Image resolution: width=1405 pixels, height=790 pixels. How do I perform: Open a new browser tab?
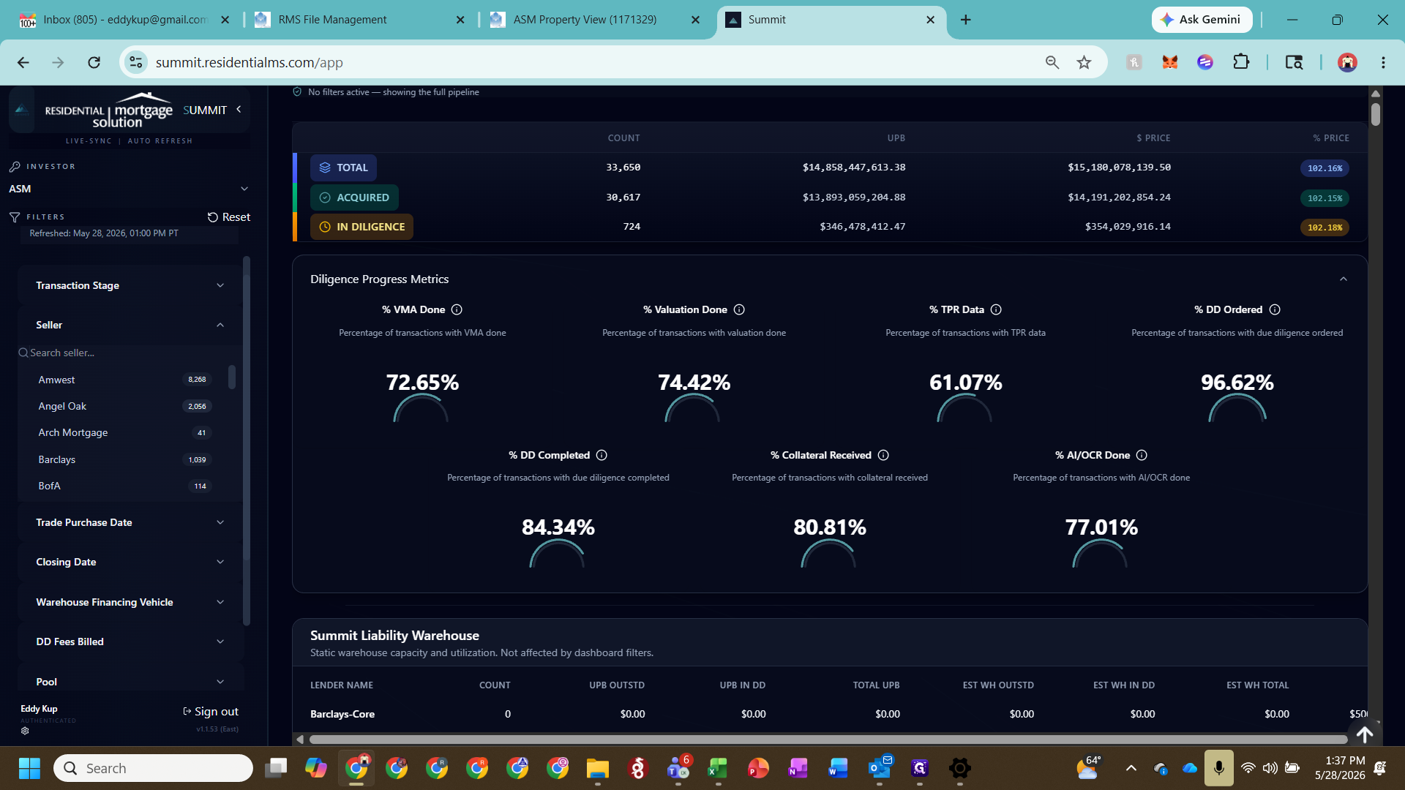[x=966, y=20]
